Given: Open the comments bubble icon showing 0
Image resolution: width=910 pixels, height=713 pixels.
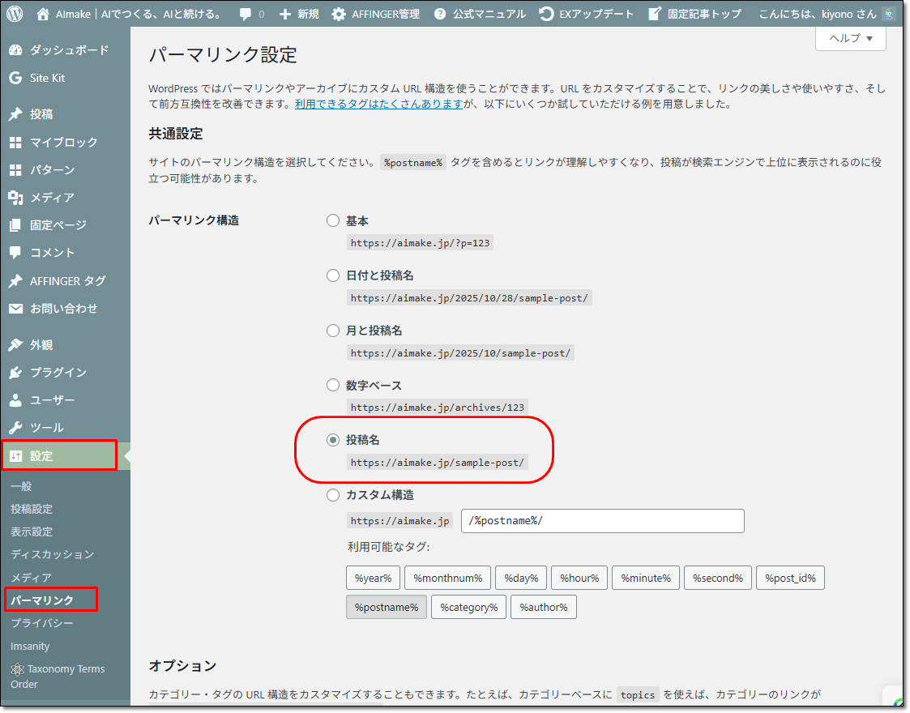Looking at the screenshot, I should [245, 13].
